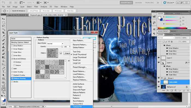Viewport: 191px width, 108px height.
Task: Open the Character panel icon
Action: pos(154,29)
